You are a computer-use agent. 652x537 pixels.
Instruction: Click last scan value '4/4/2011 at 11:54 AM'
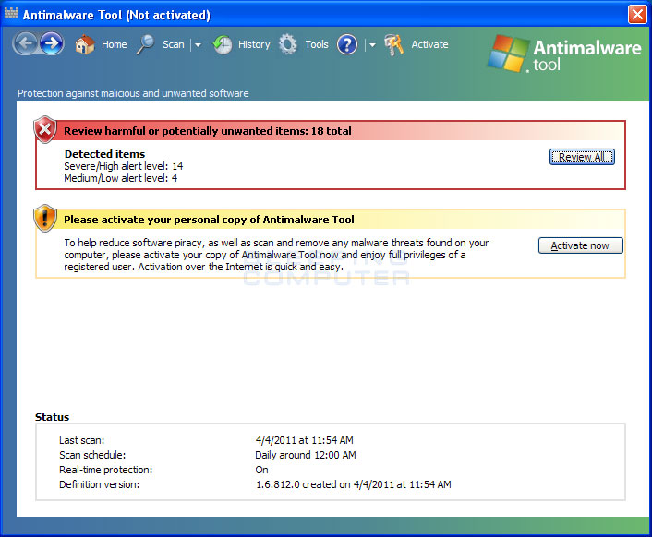305,440
